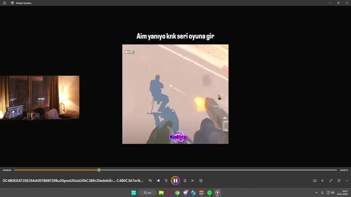
Task: Restore down the Media Player window
Action: [x=338, y=3]
